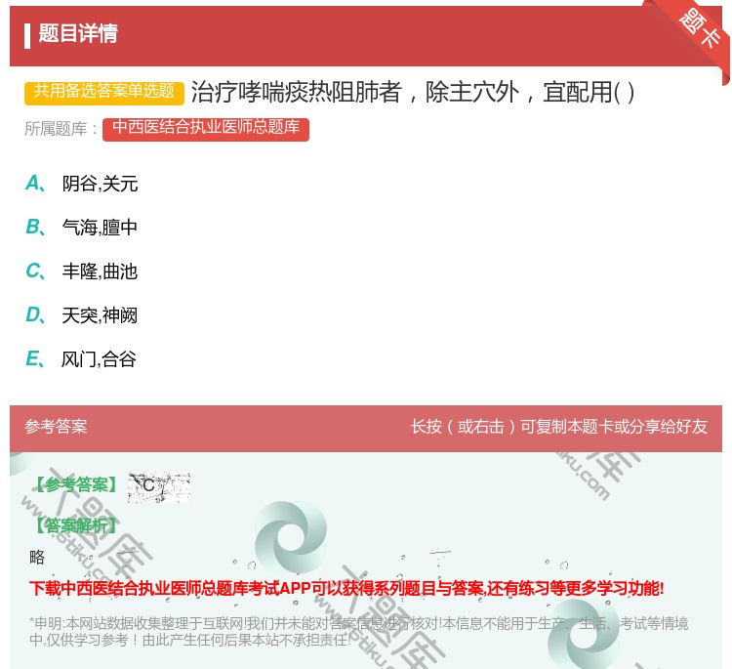Select answer option E 风门,合谷

pos(81,358)
